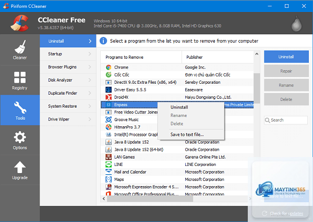Click the Rename button on right
Image resolution: width=313 pixels, height=222 pixels.
(x=286, y=85)
